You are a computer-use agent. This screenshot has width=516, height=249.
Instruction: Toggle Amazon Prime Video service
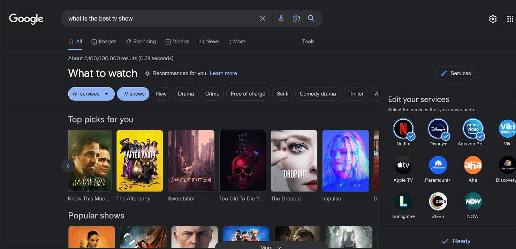click(x=473, y=129)
